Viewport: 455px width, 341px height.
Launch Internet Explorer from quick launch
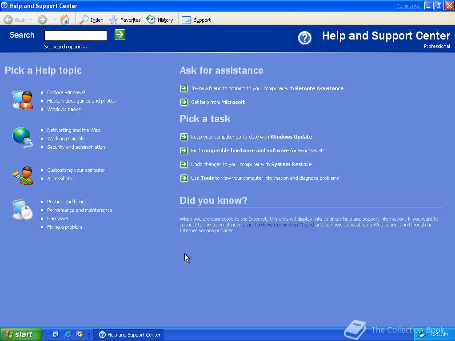tap(68, 334)
